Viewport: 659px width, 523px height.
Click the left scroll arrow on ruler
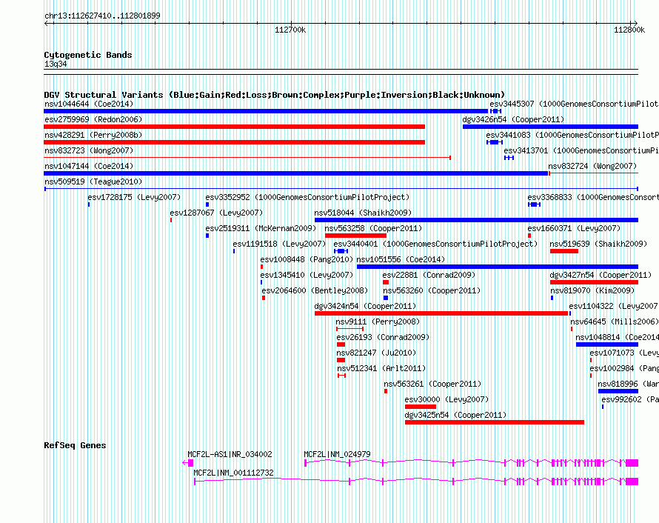(x=47, y=24)
